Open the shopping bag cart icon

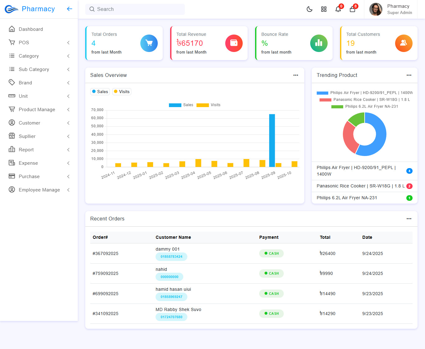(352, 9)
